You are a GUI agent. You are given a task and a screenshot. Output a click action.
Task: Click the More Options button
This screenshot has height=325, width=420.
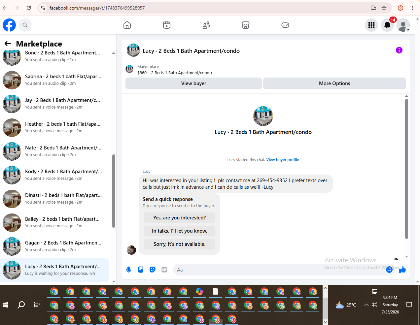[334, 83]
